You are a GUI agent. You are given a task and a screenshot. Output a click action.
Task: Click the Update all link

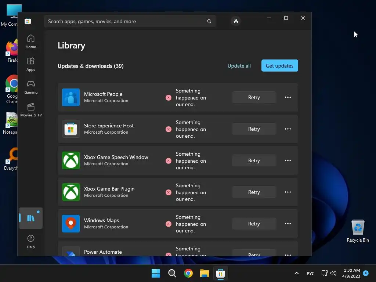[239, 66]
